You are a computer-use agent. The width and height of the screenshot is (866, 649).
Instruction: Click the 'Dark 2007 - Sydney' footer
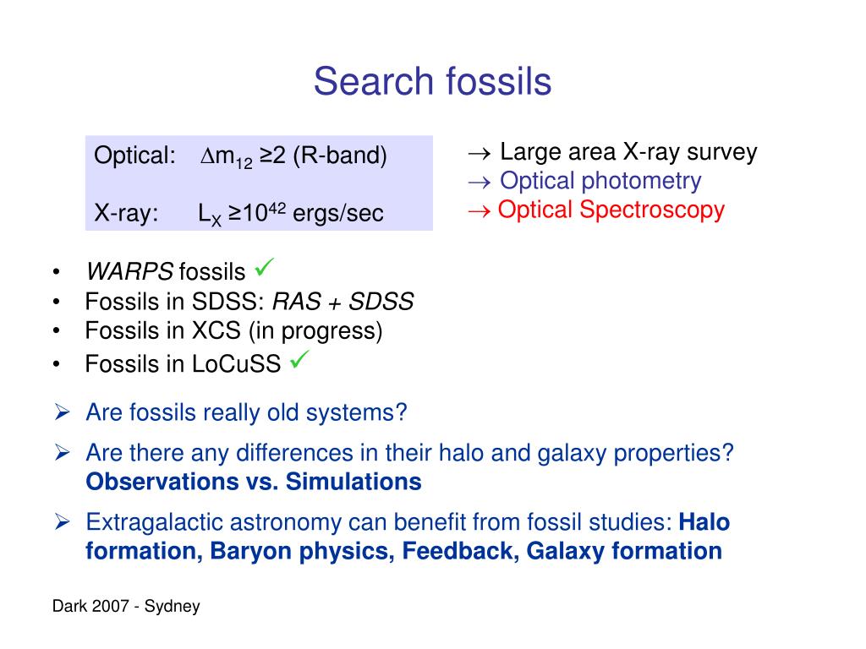click(x=126, y=607)
